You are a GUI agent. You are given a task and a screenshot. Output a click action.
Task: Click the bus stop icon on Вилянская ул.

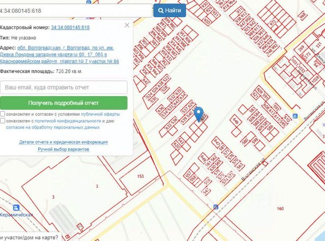point(215,207)
